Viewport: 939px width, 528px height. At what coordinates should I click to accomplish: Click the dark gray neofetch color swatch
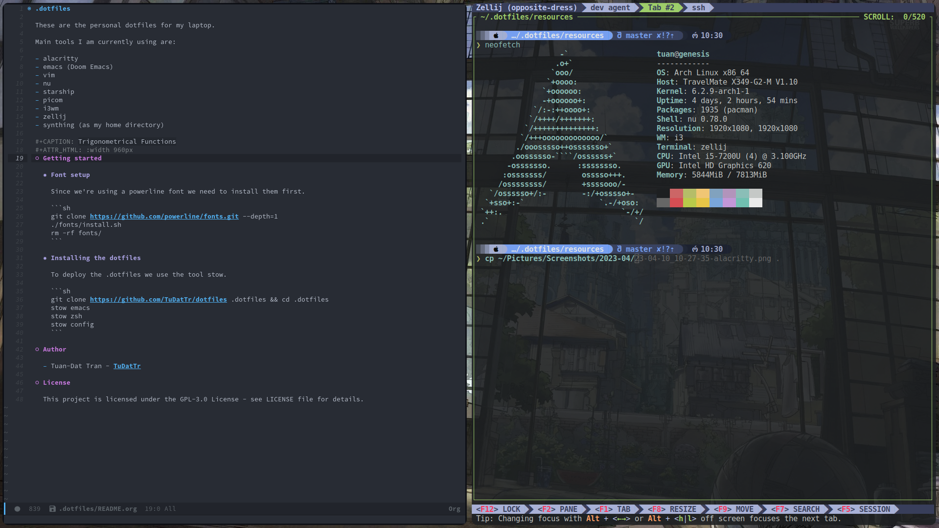click(663, 203)
